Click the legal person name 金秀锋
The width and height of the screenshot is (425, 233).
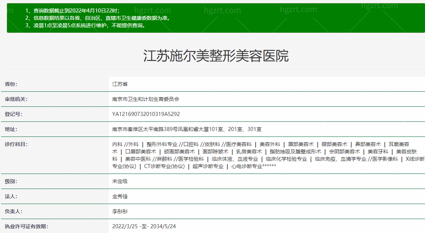tap(120, 196)
